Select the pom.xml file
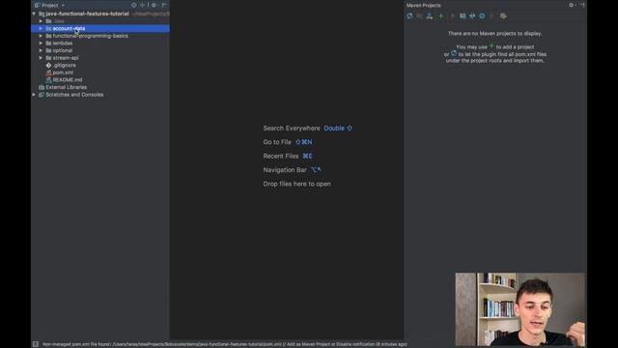 click(63, 72)
